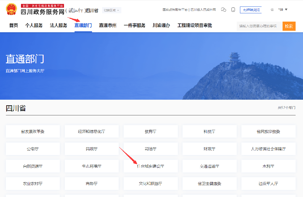Choose the 教育厅 department card
The width and height of the screenshot is (303, 197).
pos(151,131)
